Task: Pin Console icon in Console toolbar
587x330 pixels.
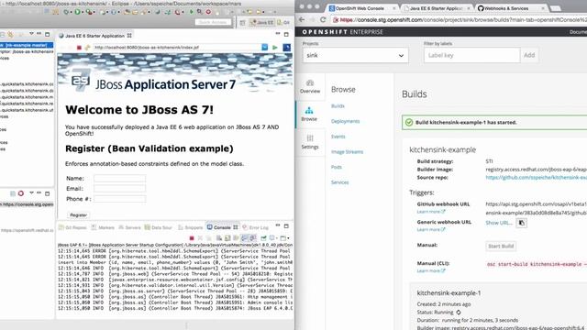Action: (263, 238)
